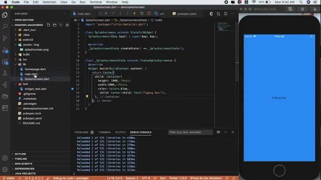Collapse all folders in explorer
This screenshot has width=321, height=180.
click(x=67, y=25)
